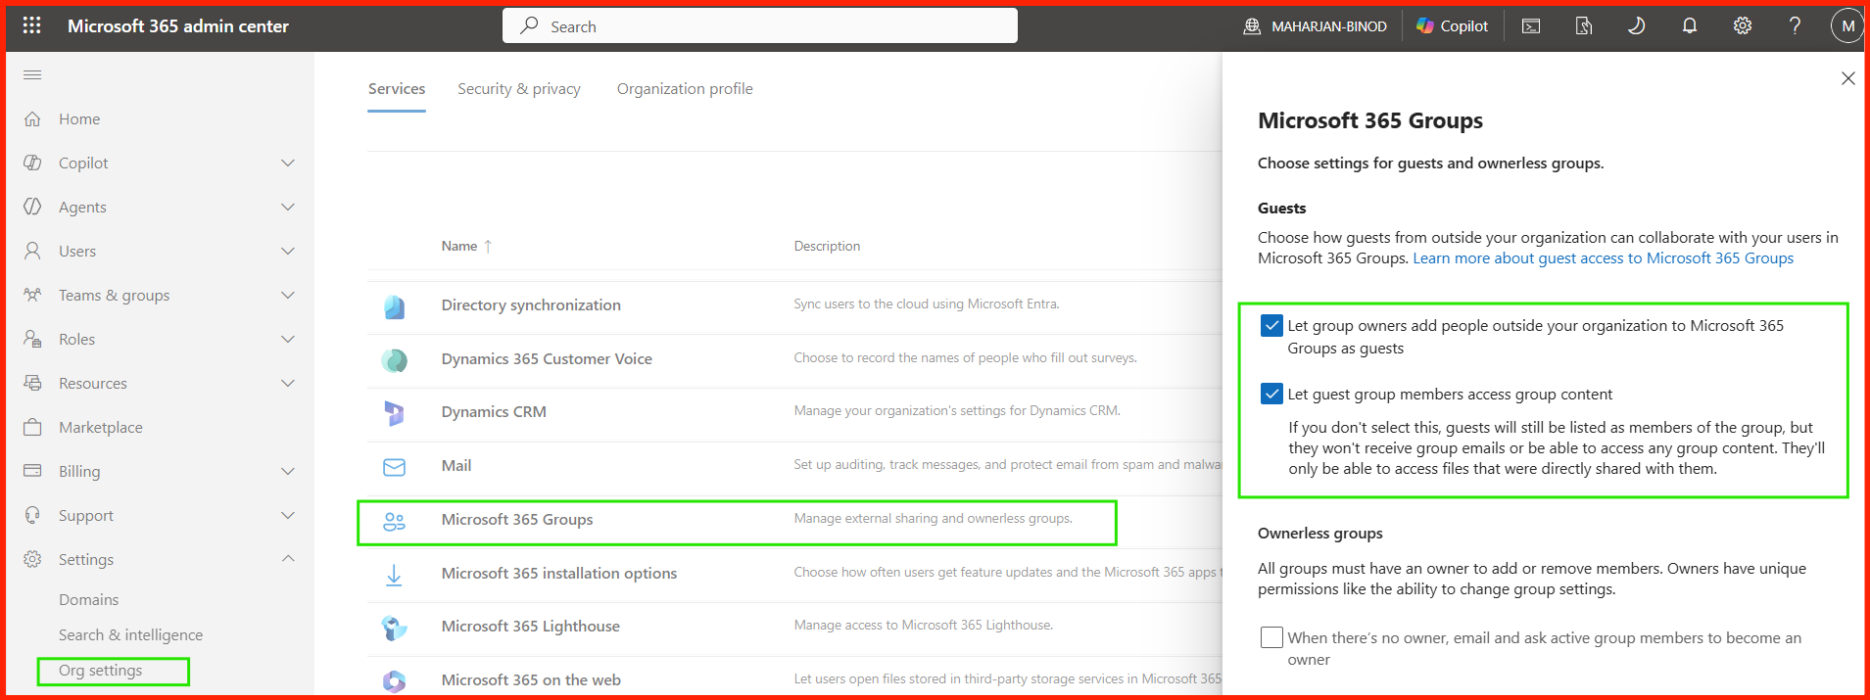Sort by Name column header

tap(466, 247)
